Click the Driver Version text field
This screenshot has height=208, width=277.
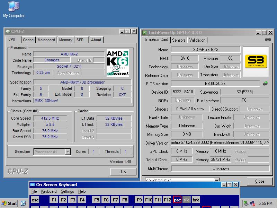(220, 143)
